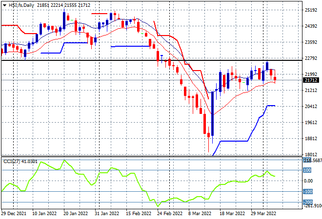Click the 23592 price axis label
The width and height of the screenshot is (322, 219).
(311, 42)
